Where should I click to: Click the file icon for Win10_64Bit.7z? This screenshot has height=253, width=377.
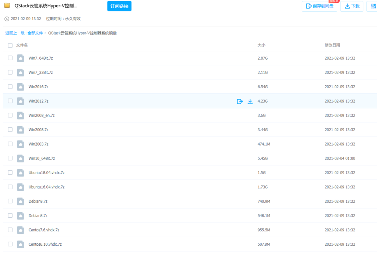[x=21, y=158]
